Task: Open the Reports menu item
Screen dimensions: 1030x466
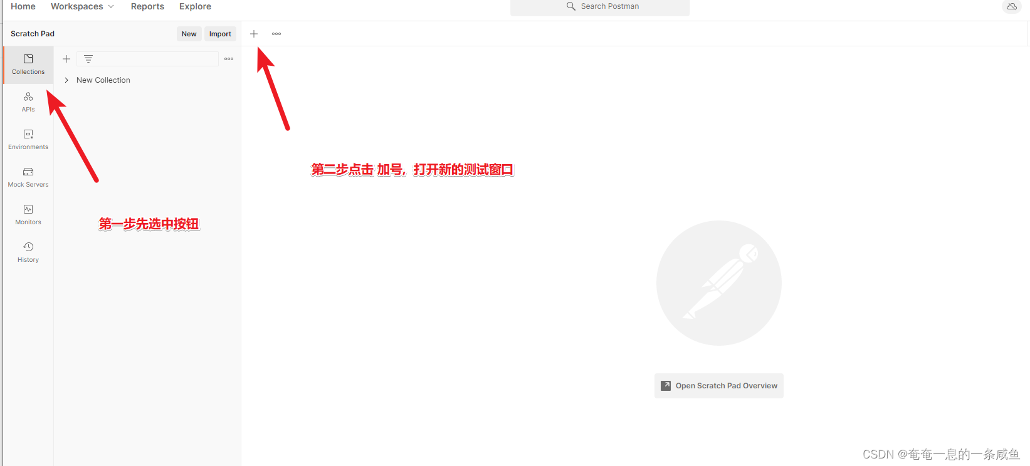Action: pos(147,6)
